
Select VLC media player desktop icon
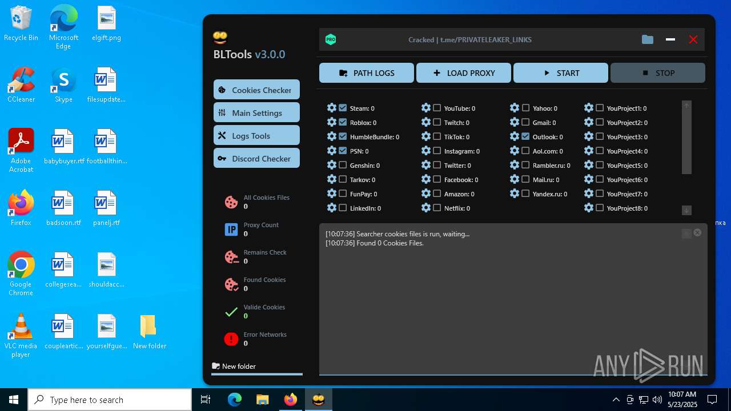click(x=21, y=336)
